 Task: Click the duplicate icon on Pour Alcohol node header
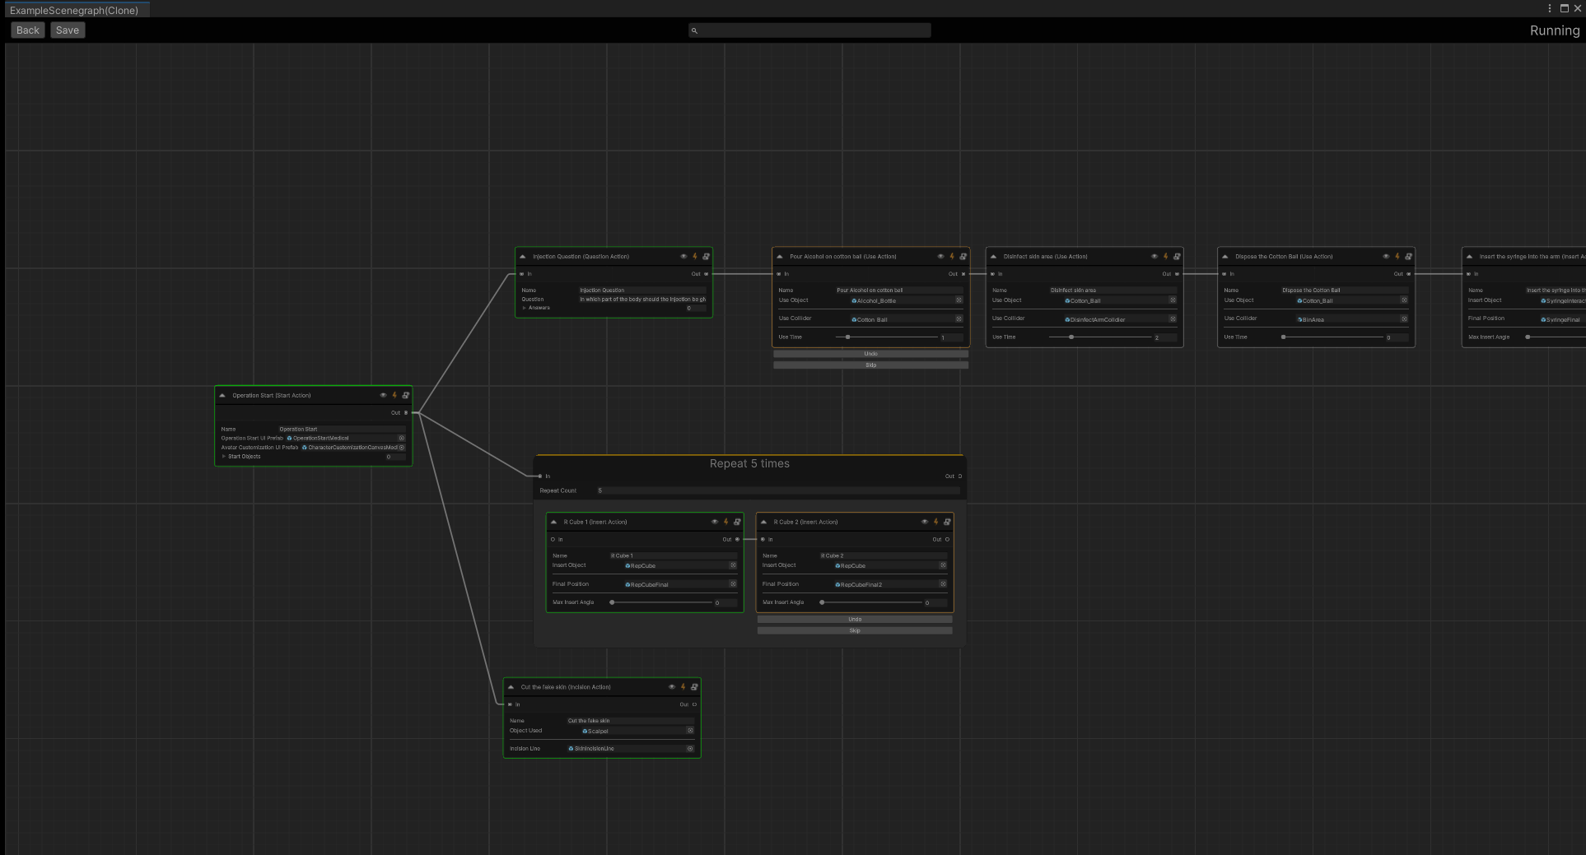(963, 256)
